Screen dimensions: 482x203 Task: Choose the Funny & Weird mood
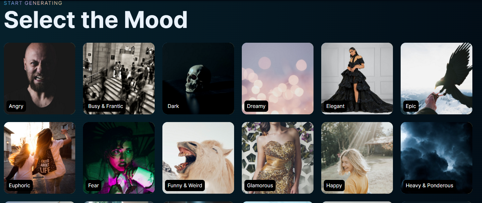click(x=198, y=158)
